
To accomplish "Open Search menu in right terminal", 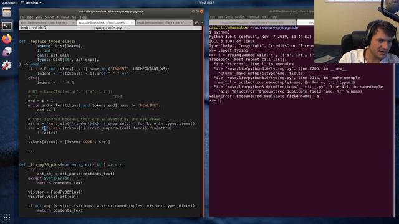I will click(x=239, y=17).
